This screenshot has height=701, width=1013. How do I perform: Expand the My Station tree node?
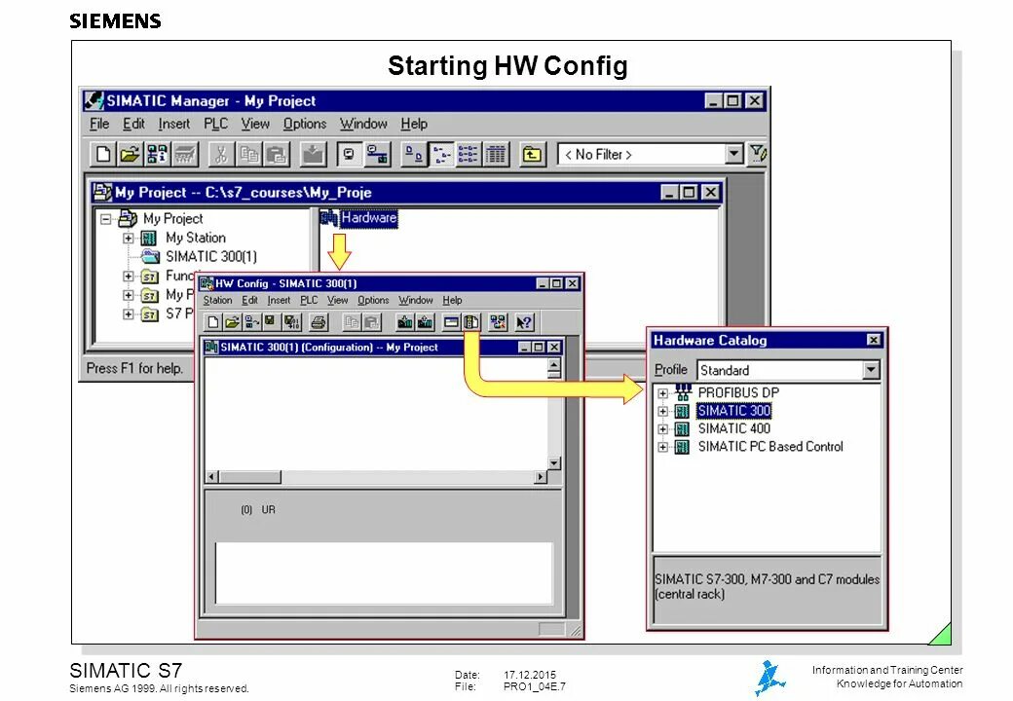pyautogui.click(x=128, y=239)
